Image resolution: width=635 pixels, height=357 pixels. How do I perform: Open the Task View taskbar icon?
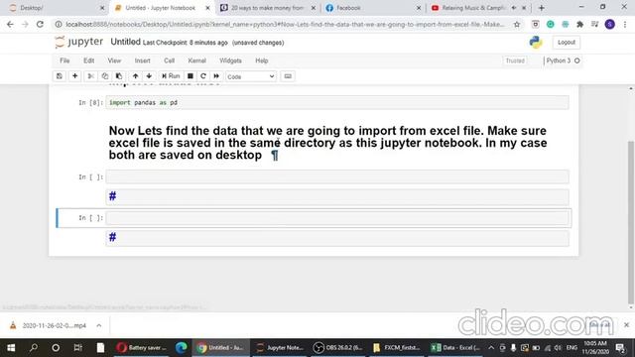[77, 348]
